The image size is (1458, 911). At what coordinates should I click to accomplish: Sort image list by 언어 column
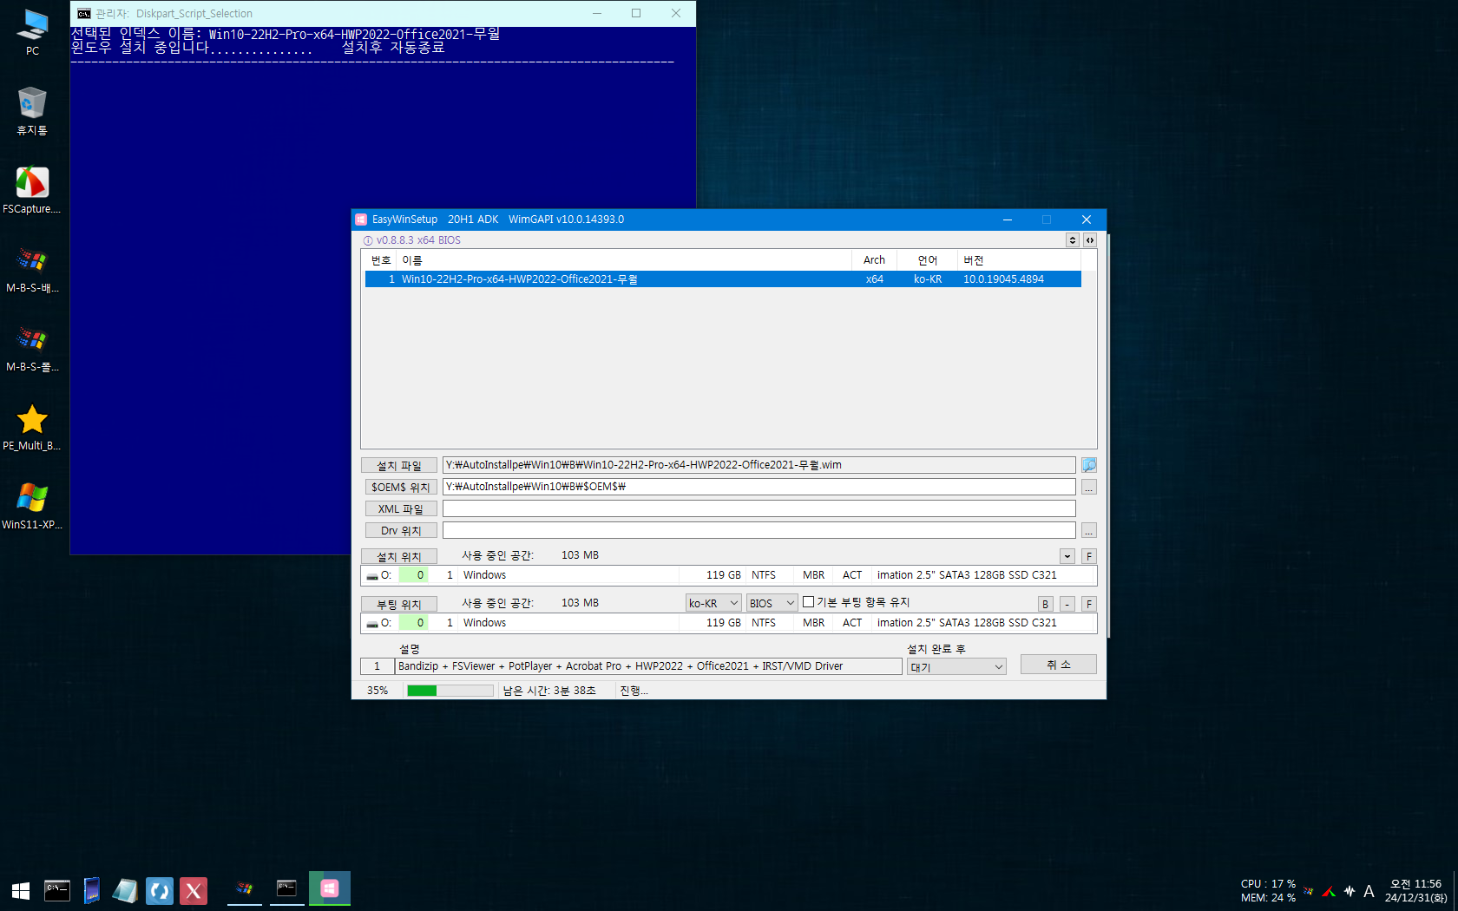point(928,260)
